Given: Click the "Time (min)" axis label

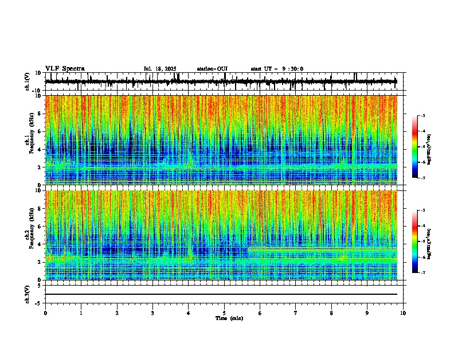Looking at the screenshot, I should [x=229, y=318].
